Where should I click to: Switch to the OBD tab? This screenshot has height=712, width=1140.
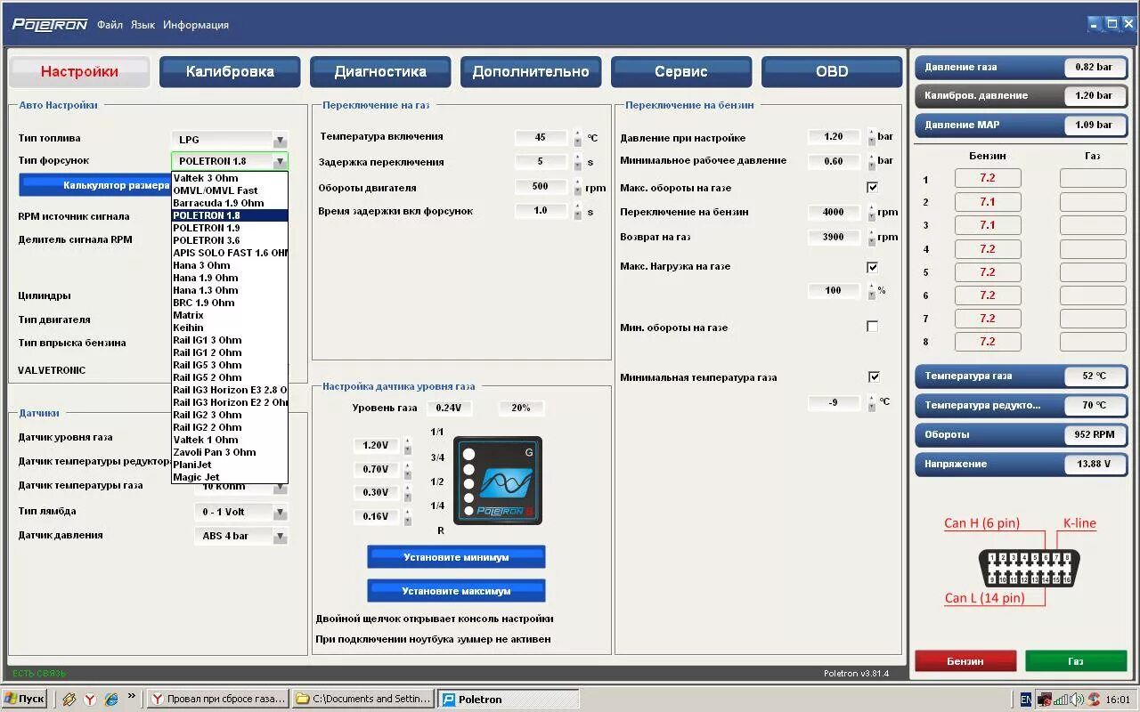[x=832, y=72]
